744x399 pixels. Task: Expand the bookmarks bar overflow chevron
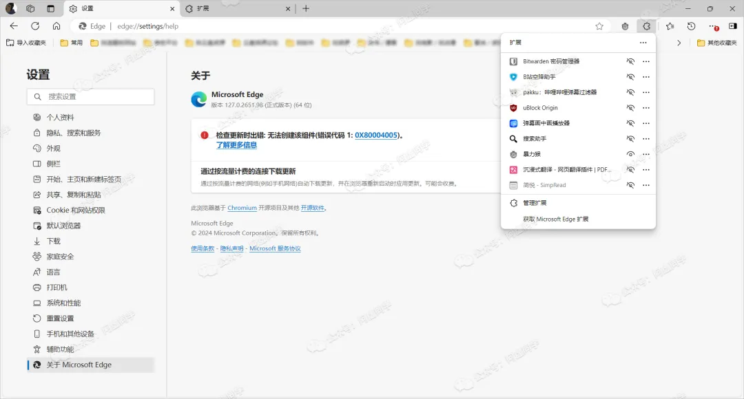click(x=679, y=43)
